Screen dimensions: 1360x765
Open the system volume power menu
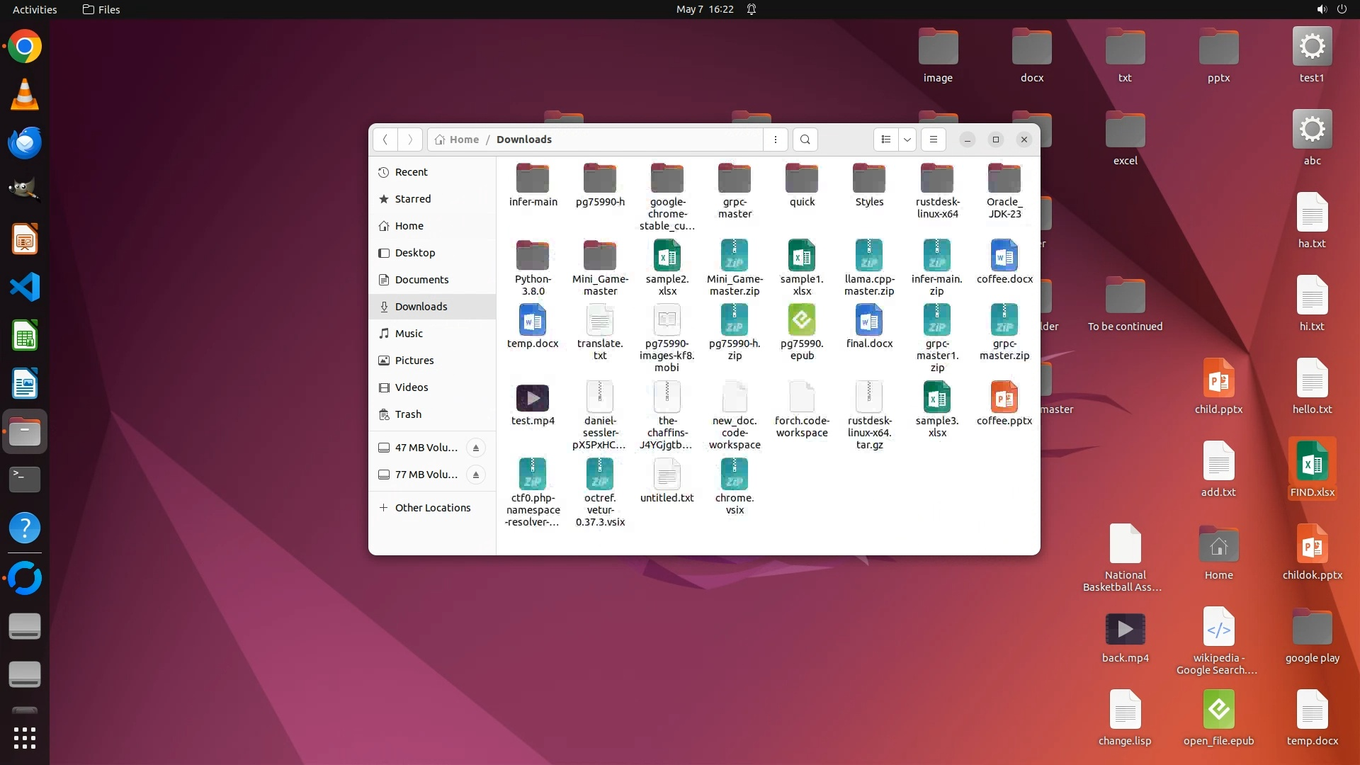[x=1331, y=9]
